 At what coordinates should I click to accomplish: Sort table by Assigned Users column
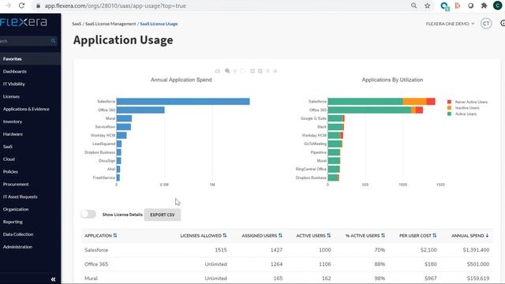280,236
